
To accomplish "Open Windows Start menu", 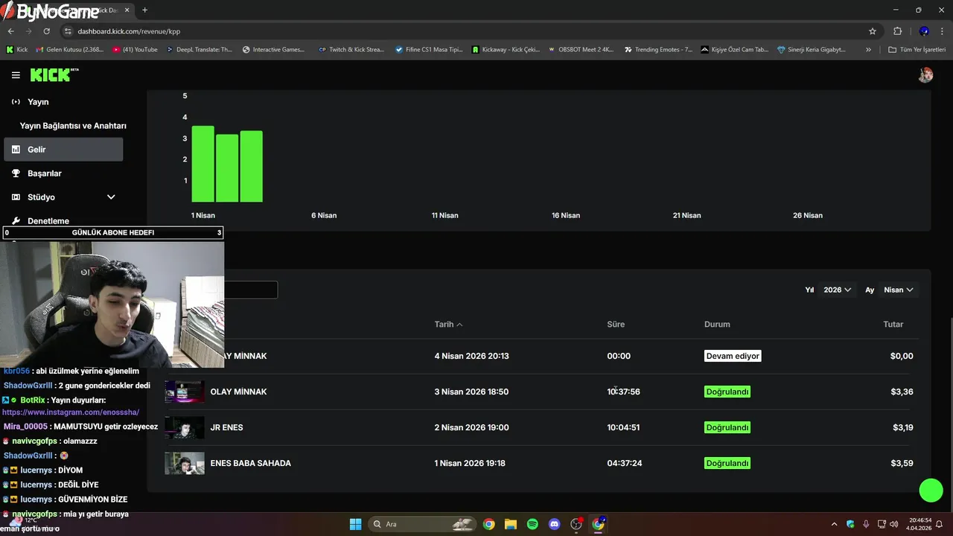I will click(355, 524).
